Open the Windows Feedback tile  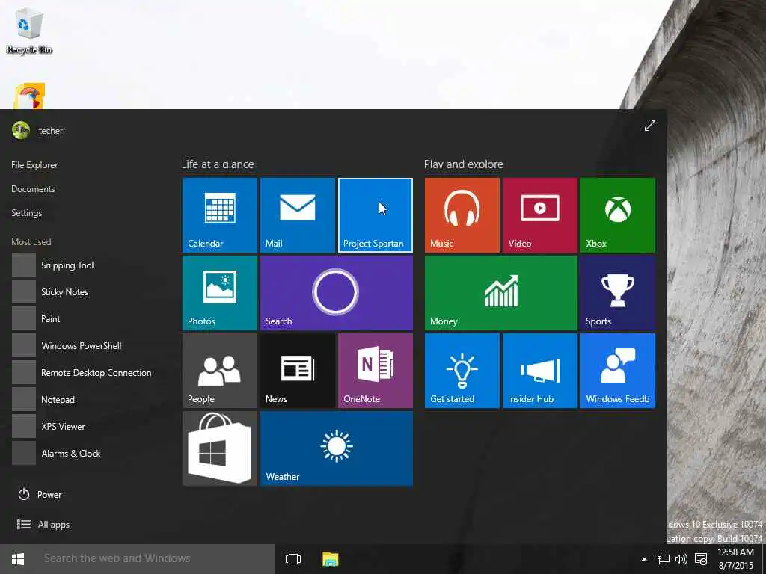617,371
